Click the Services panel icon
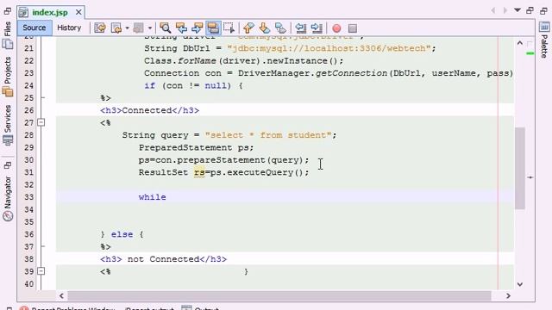 pyautogui.click(x=8, y=140)
